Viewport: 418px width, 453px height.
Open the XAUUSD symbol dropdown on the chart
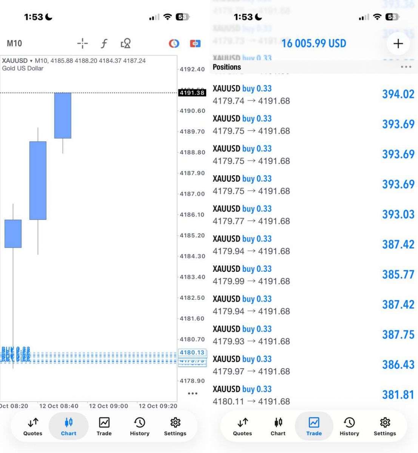(17, 60)
